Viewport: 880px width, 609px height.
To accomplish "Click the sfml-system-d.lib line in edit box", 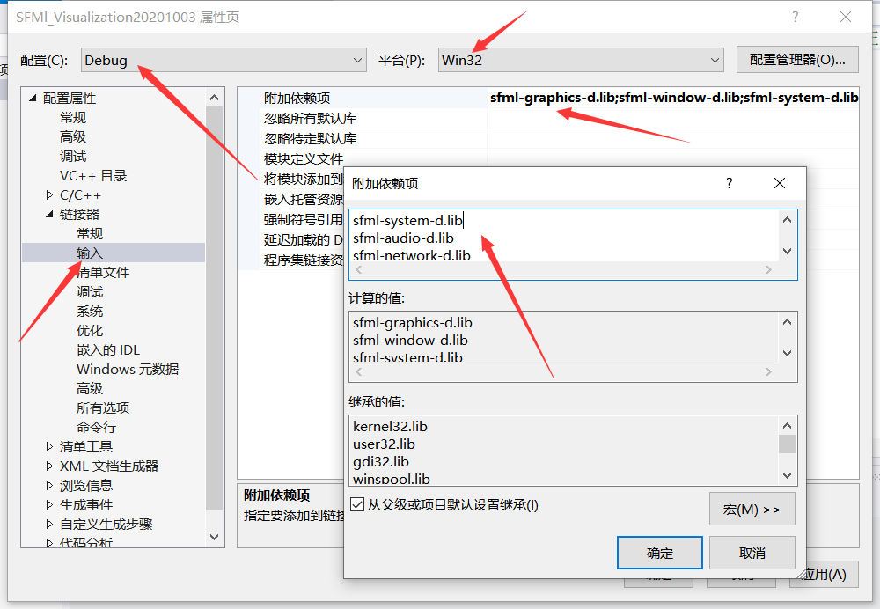I will coord(407,221).
